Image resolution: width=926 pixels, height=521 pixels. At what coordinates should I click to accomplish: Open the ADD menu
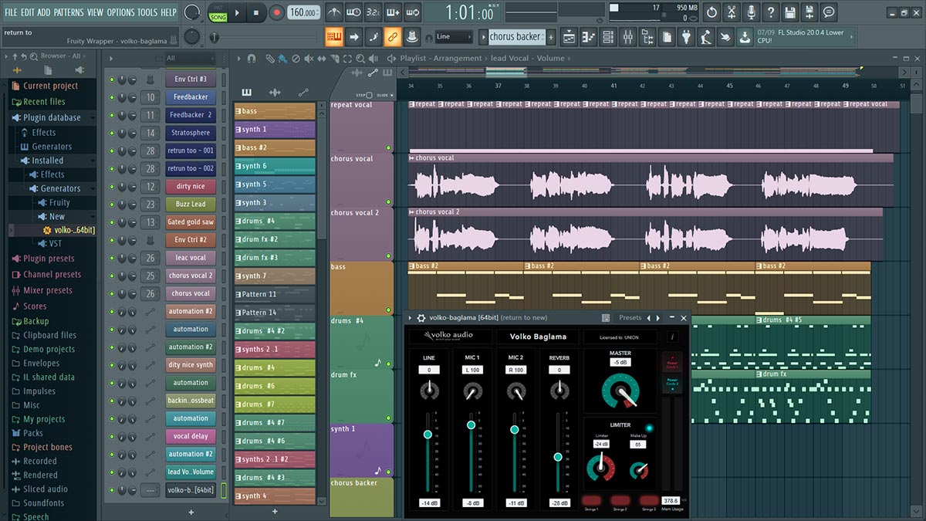(44, 12)
